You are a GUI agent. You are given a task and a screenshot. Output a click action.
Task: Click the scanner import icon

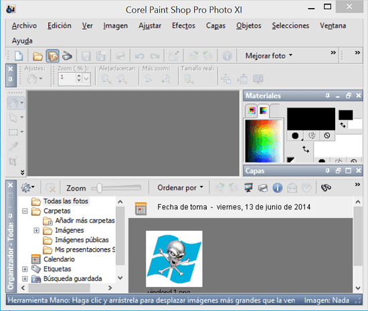pyautogui.click(x=67, y=56)
